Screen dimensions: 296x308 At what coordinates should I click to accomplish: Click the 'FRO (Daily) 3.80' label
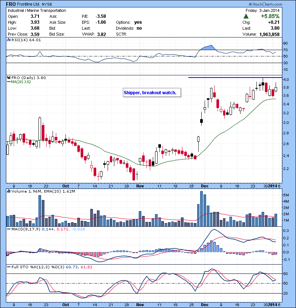tap(28, 78)
